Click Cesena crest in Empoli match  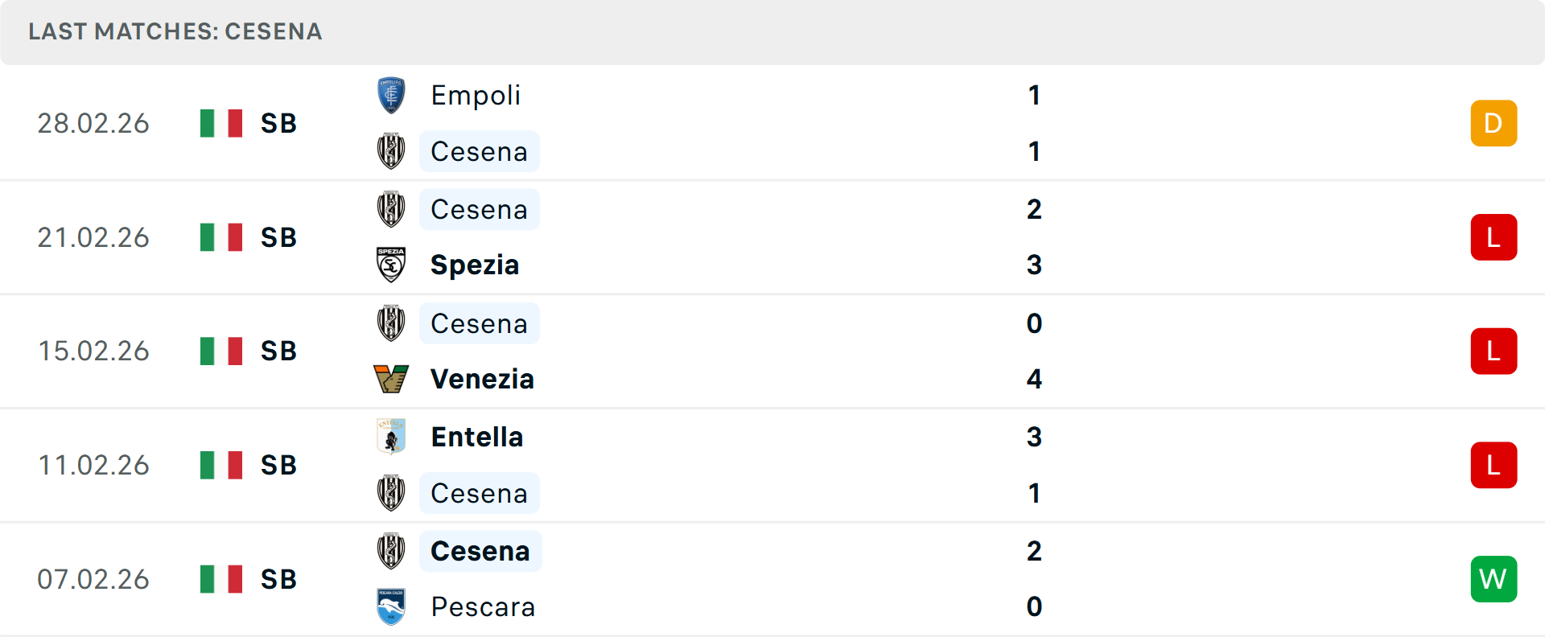[x=391, y=151]
